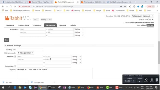The image size is (160, 90).
Task: Click the Properties help question mark
Action: [x=15, y=66]
